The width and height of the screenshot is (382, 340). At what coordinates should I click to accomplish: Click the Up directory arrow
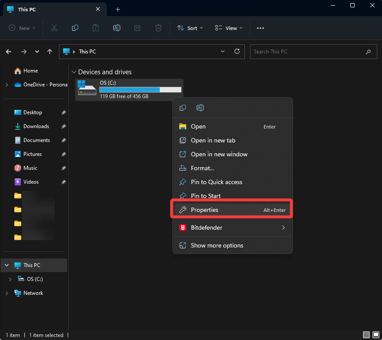pyautogui.click(x=50, y=52)
